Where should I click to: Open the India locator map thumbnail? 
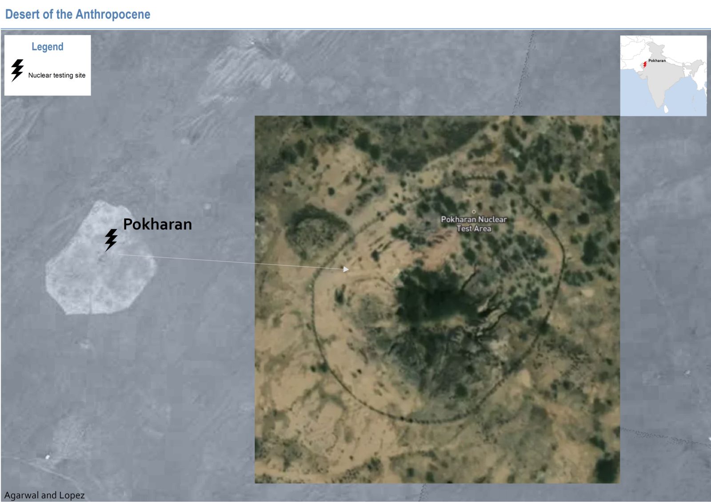[x=663, y=76]
